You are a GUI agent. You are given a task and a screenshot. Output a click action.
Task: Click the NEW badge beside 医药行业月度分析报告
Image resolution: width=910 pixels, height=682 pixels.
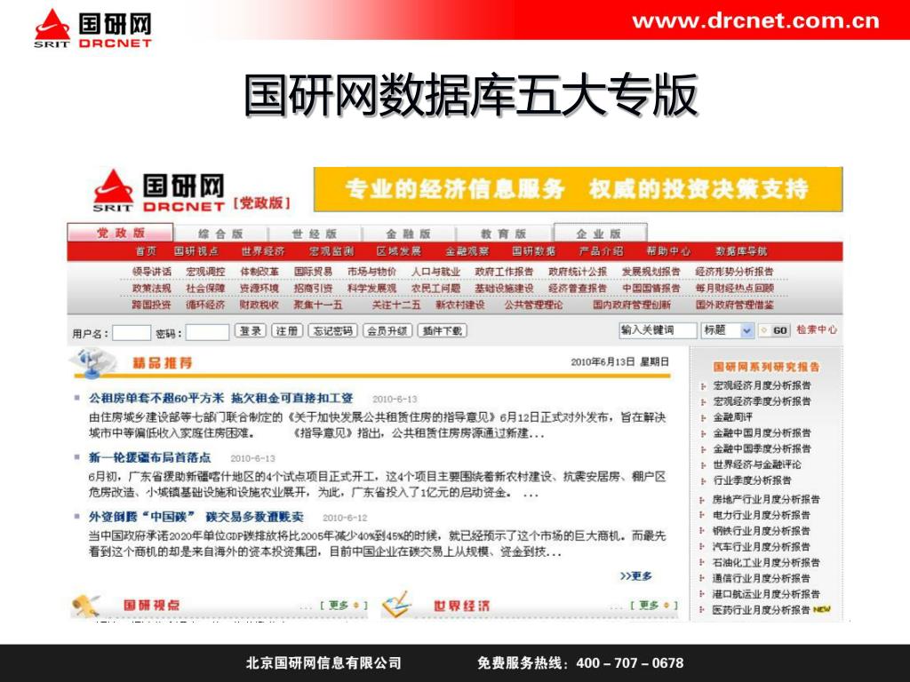(822, 609)
